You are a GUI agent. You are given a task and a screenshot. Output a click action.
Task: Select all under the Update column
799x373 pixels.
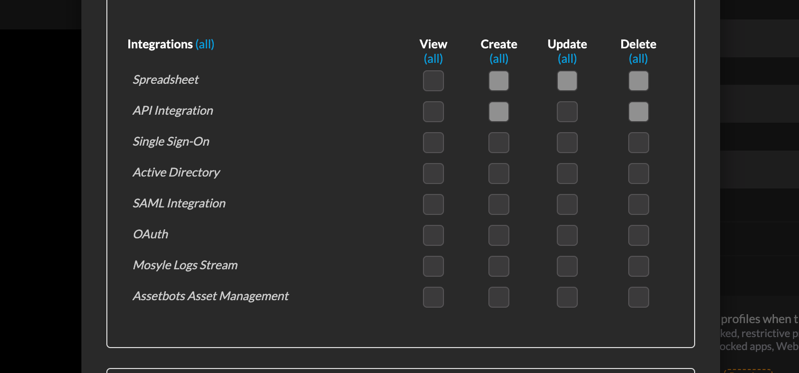click(567, 59)
